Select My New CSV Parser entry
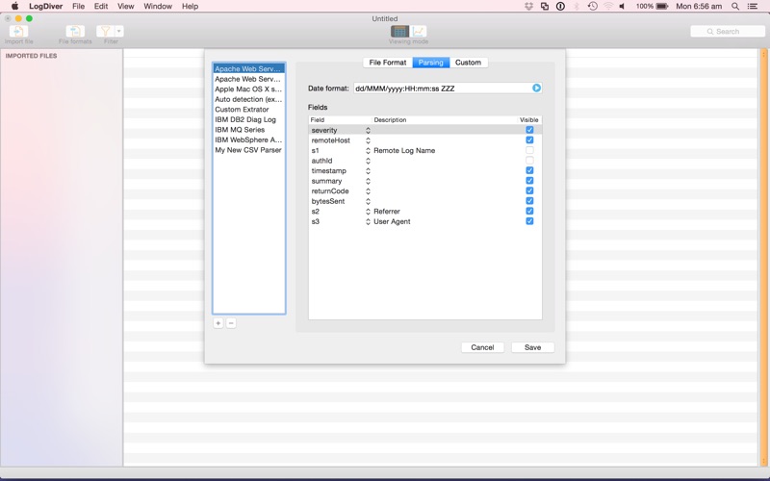This screenshot has width=770, height=481. (x=248, y=150)
